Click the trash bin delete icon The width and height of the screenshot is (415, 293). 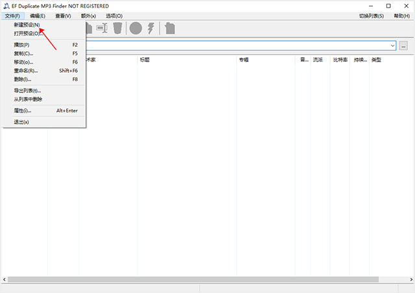pos(117,28)
